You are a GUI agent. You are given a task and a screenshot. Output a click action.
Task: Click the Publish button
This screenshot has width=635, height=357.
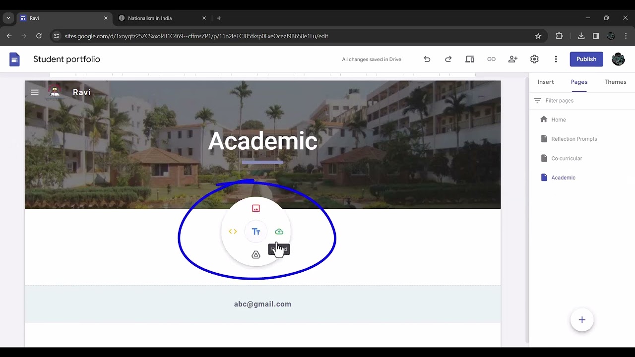[586, 59]
